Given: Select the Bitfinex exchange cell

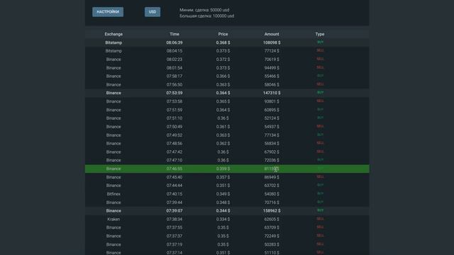Looking at the screenshot, I should (113, 194).
